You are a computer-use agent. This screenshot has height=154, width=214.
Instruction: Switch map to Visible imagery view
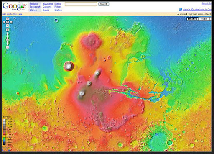[204, 19]
